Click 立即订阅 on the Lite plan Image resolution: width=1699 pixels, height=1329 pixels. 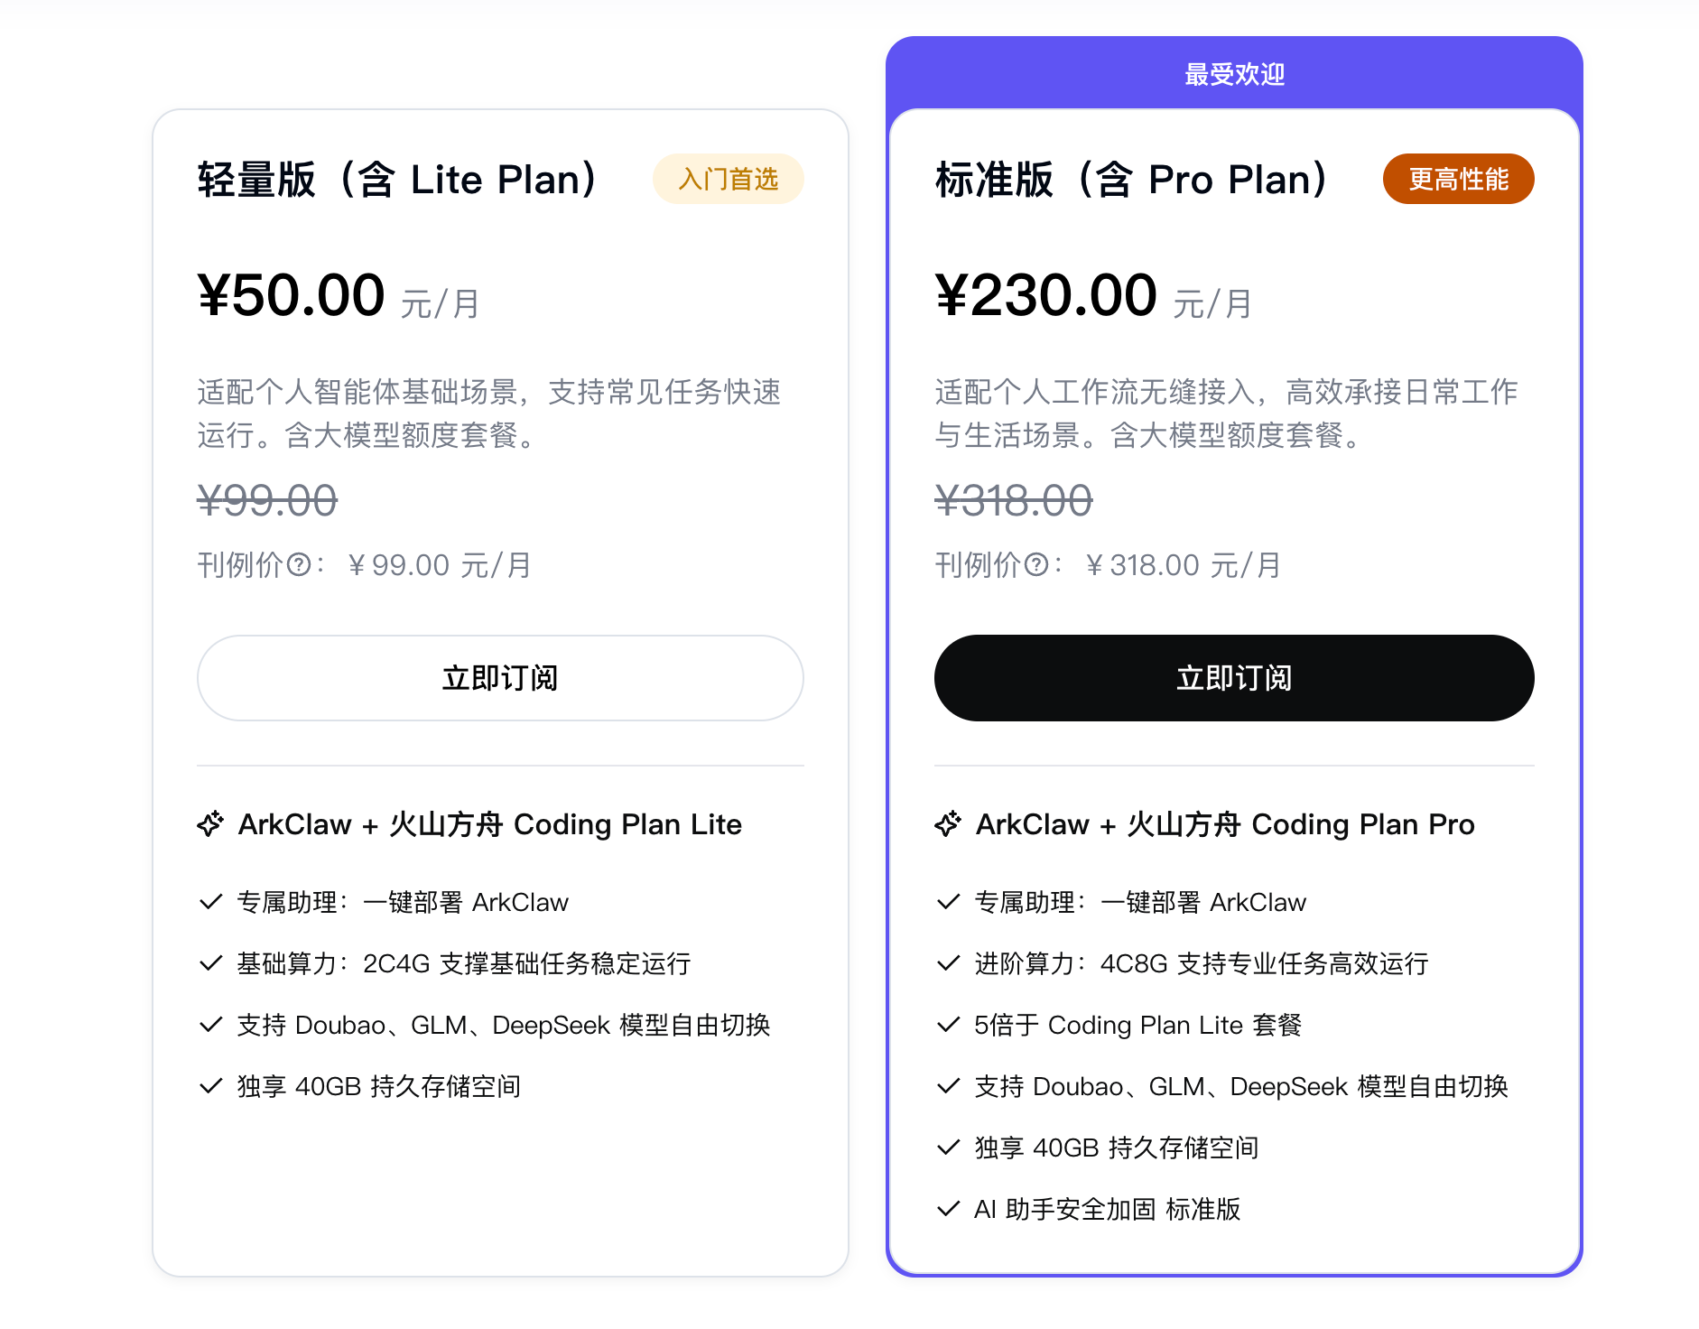click(499, 678)
